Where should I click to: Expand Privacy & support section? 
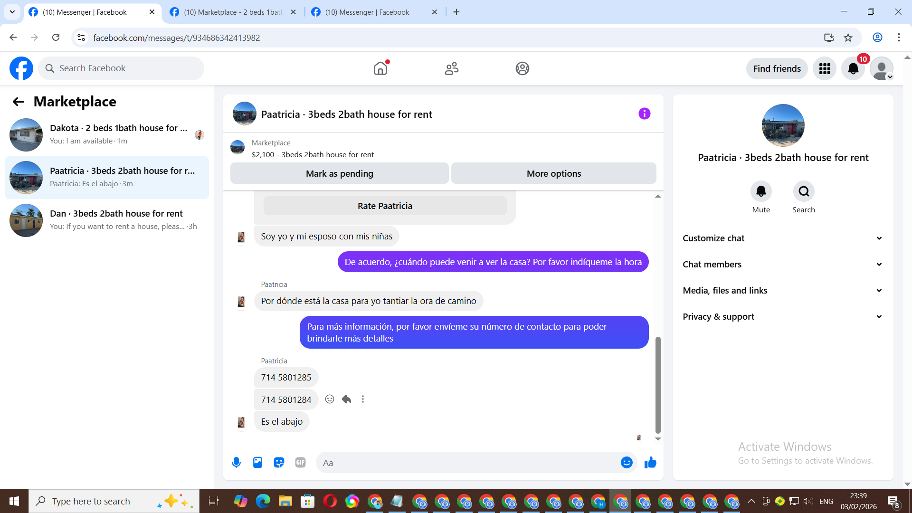pos(783,316)
